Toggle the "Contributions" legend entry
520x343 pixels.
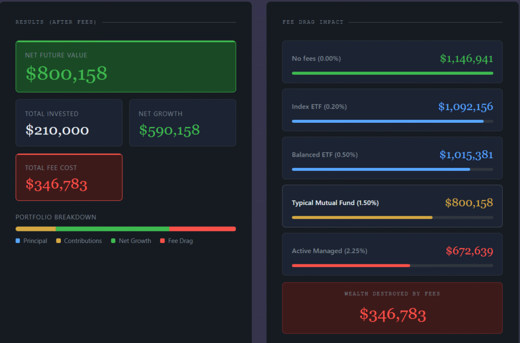(x=79, y=241)
